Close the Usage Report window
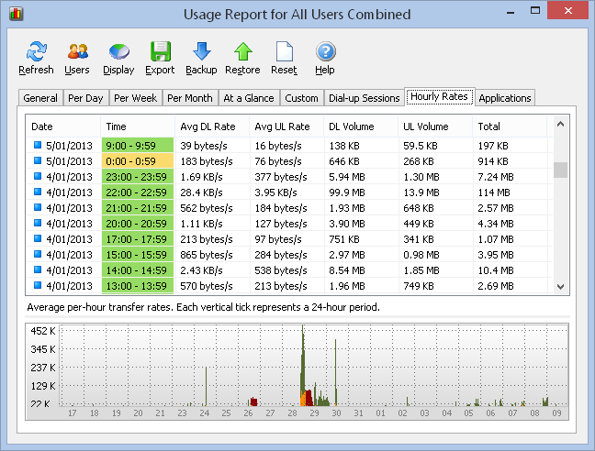 [568, 10]
